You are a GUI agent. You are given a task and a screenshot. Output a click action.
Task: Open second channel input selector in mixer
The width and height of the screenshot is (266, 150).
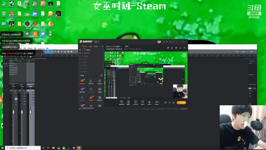[22, 85]
